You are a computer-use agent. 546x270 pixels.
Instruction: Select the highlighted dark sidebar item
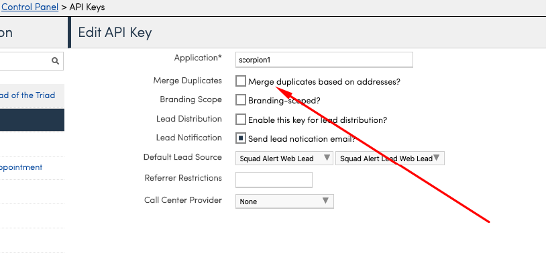pyautogui.click(x=32, y=120)
